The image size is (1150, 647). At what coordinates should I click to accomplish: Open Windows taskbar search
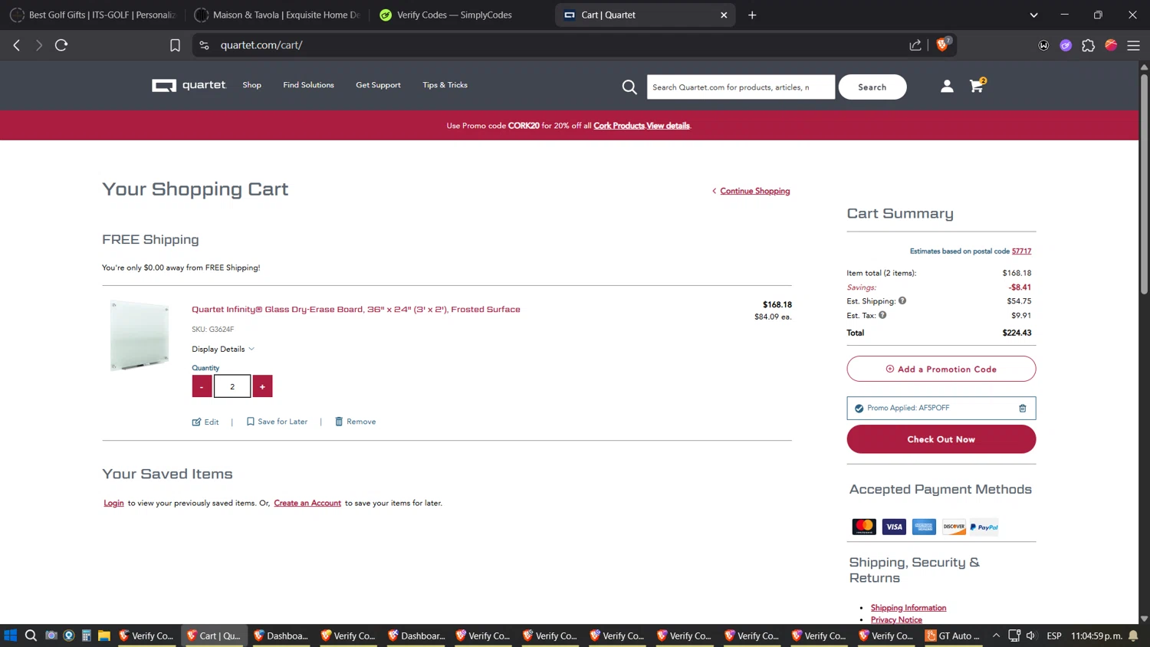31,636
